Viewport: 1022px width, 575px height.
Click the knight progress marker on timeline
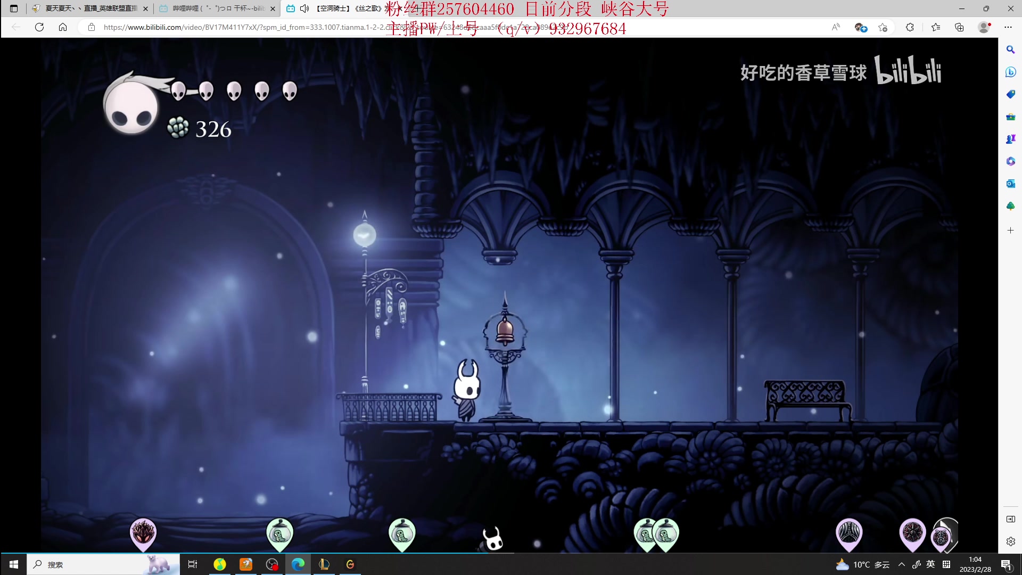point(493,539)
